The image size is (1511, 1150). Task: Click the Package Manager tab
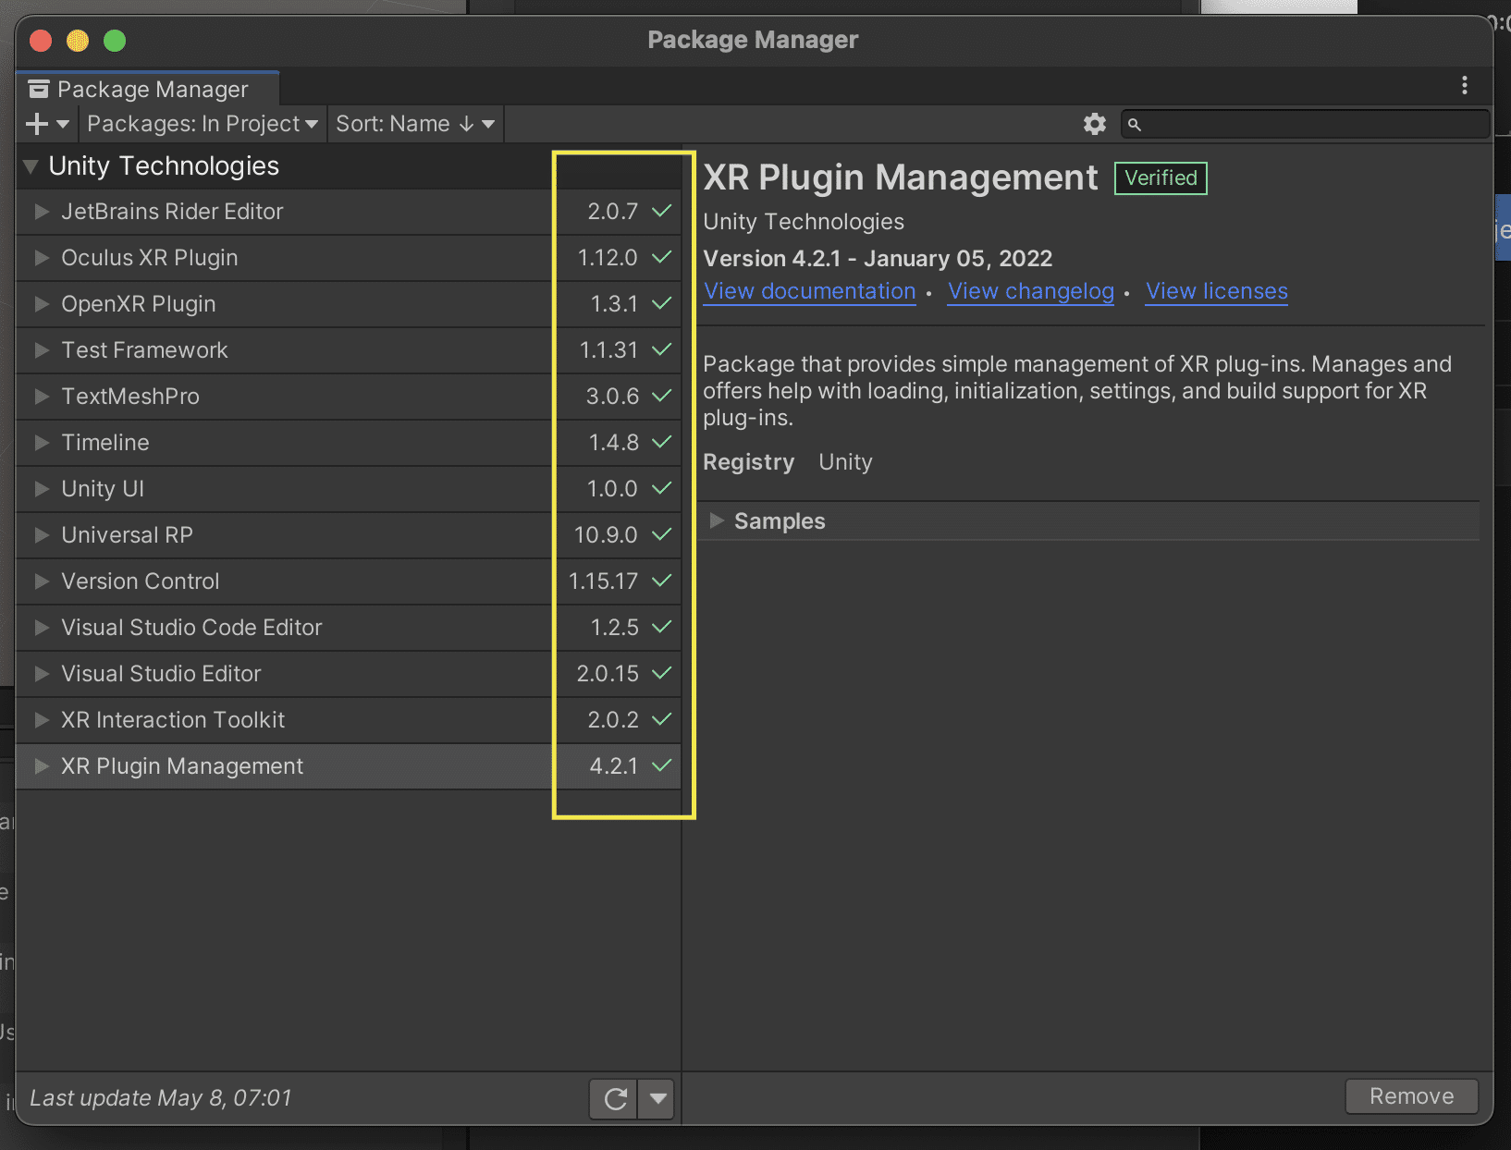148,89
